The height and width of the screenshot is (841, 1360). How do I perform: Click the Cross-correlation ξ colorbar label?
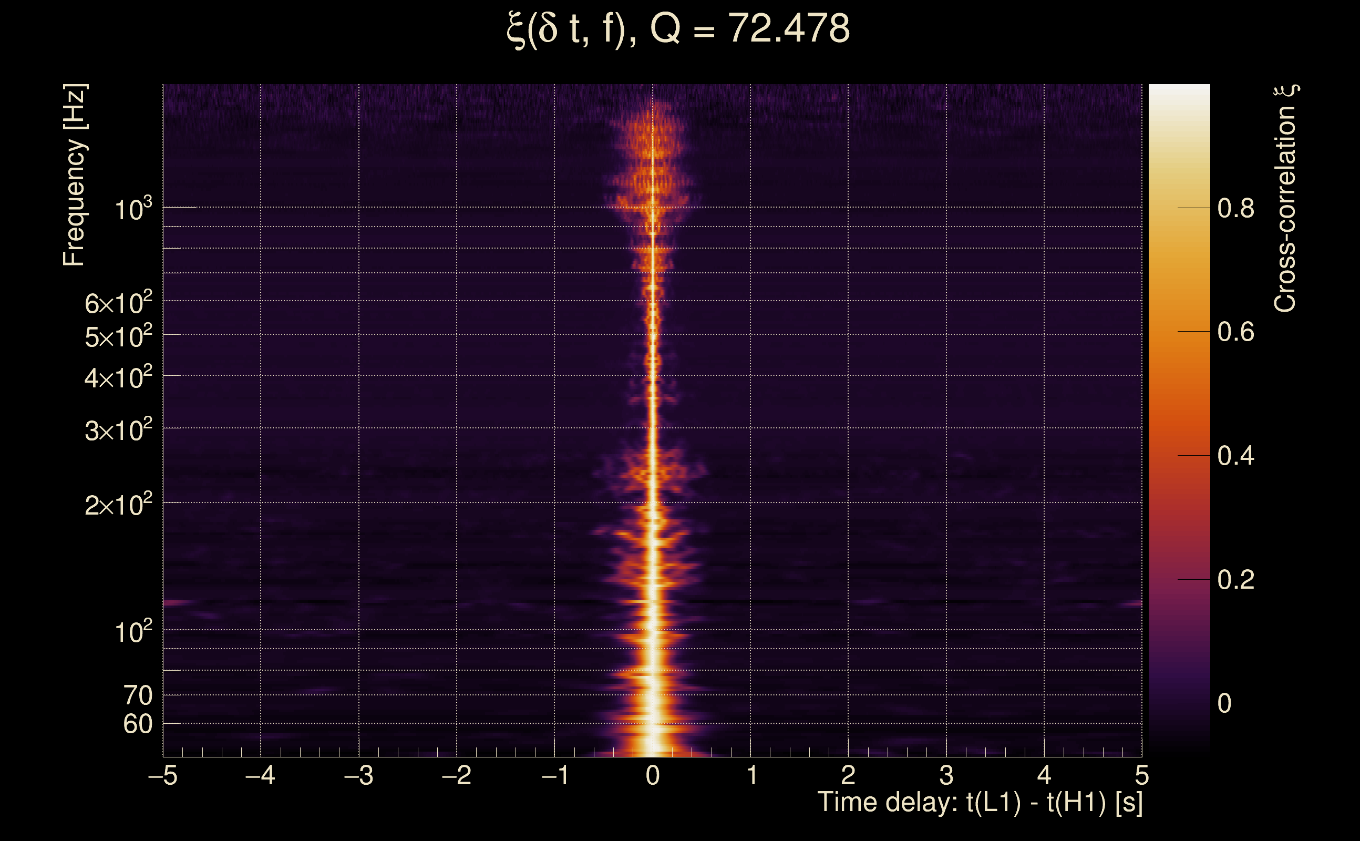tap(1285, 199)
